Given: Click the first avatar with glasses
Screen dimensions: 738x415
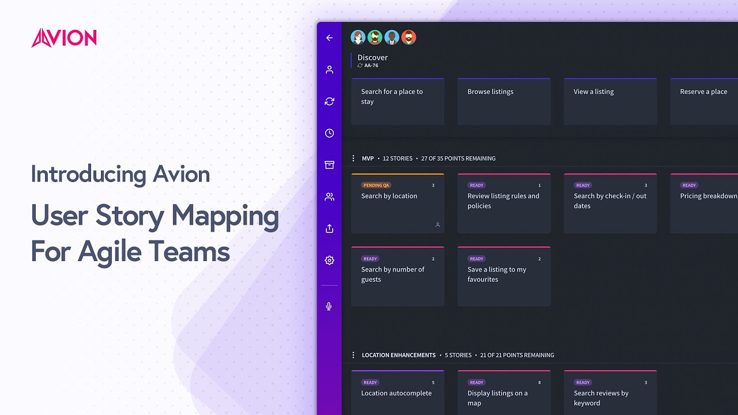Looking at the screenshot, I should (x=358, y=37).
